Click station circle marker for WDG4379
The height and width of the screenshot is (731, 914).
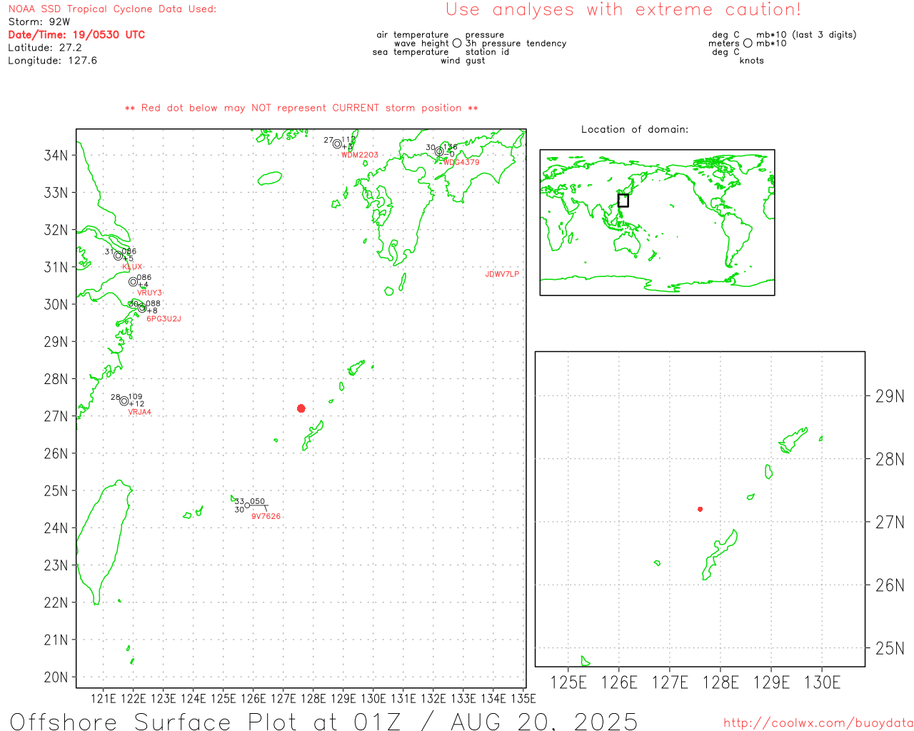[x=439, y=151]
